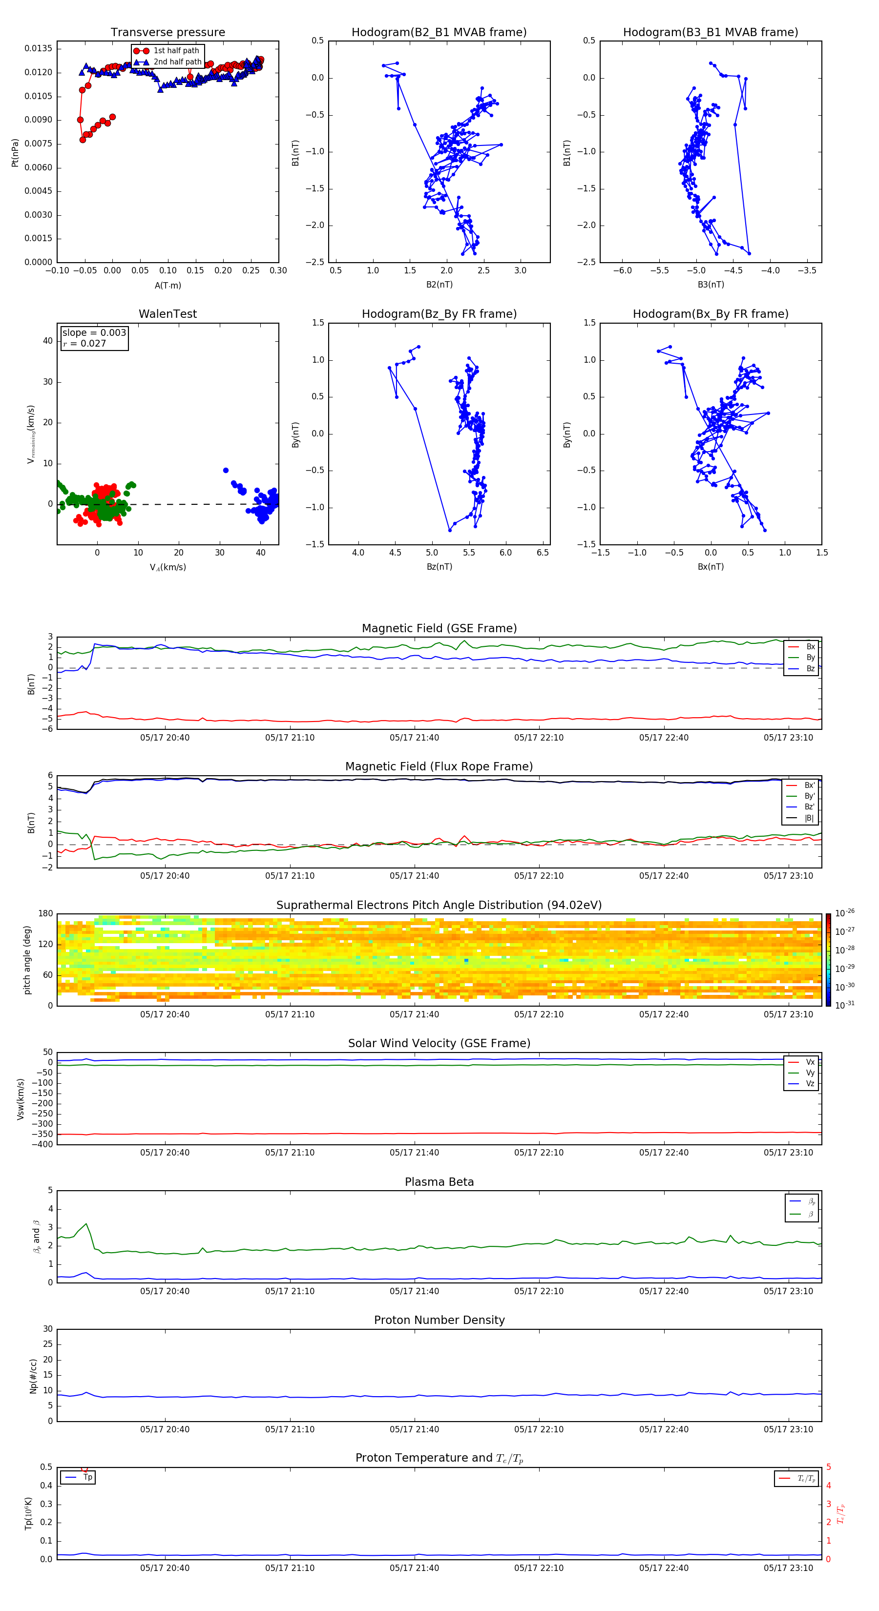Click the WalenTest plot title
879x1611 pixels.
point(167,314)
